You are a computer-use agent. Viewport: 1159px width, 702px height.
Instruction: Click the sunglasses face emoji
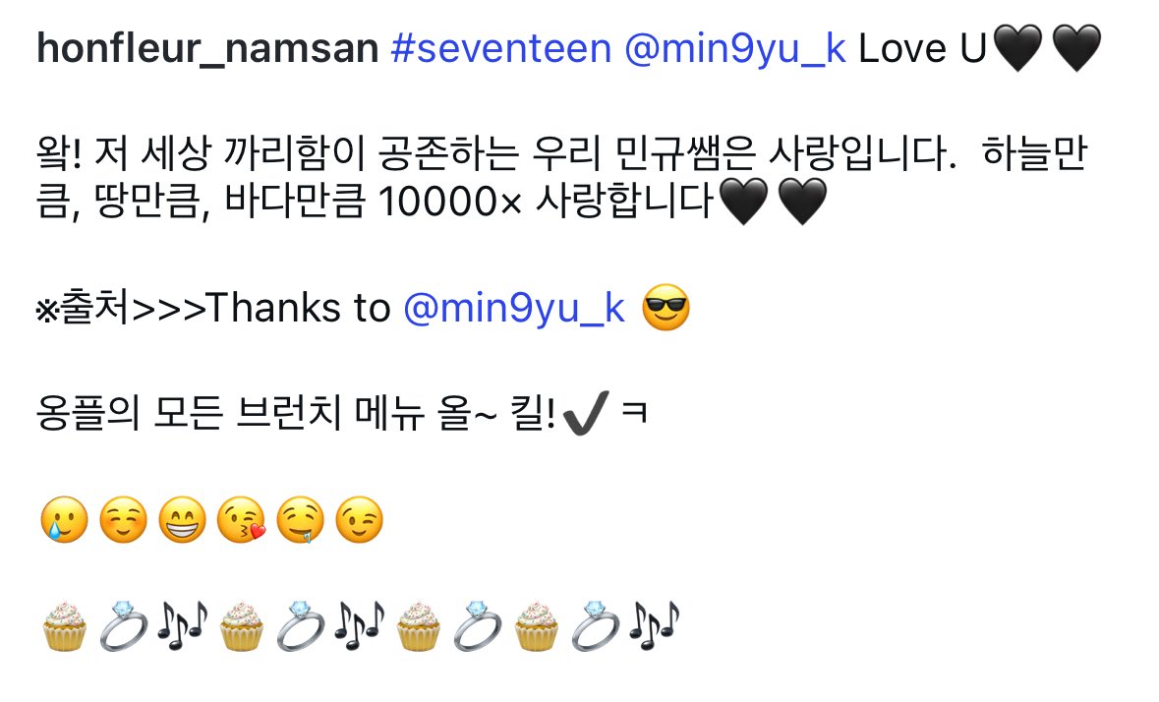pos(666,308)
